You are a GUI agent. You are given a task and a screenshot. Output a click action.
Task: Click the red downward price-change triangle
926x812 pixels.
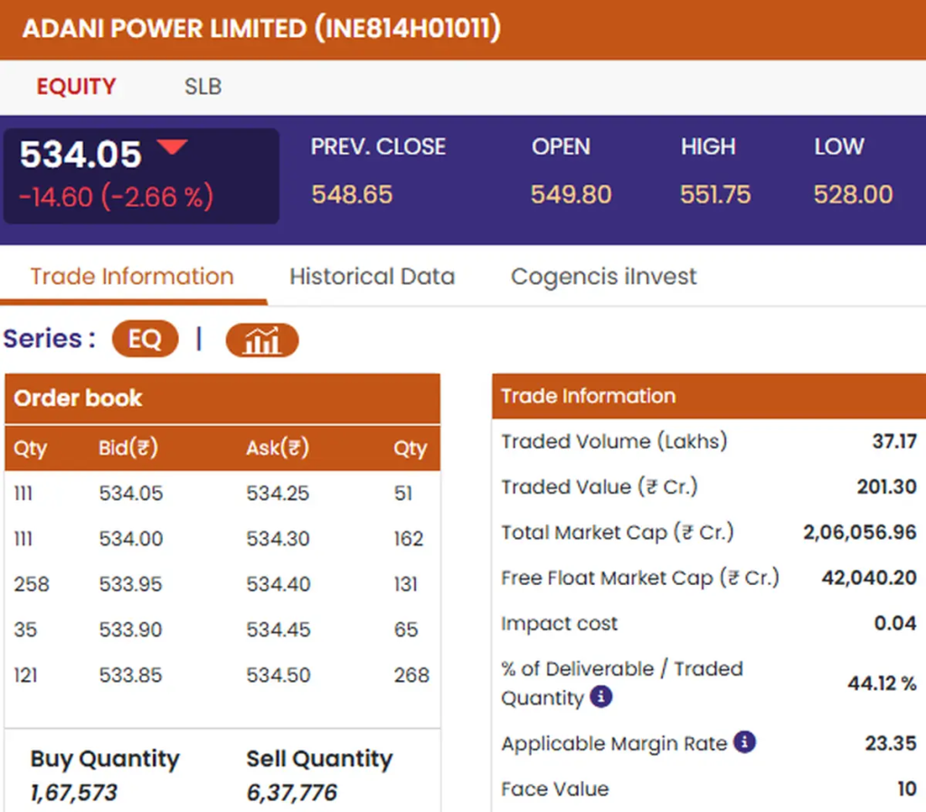173,146
